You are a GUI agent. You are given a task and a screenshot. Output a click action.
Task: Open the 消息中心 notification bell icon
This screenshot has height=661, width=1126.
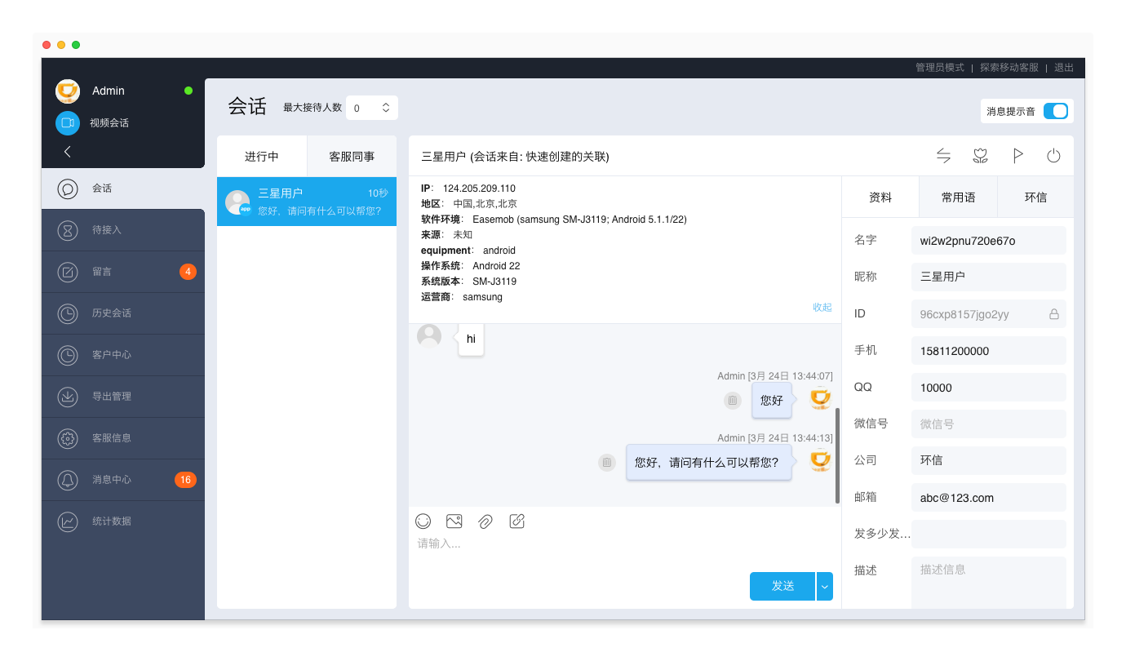coord(68,480)
